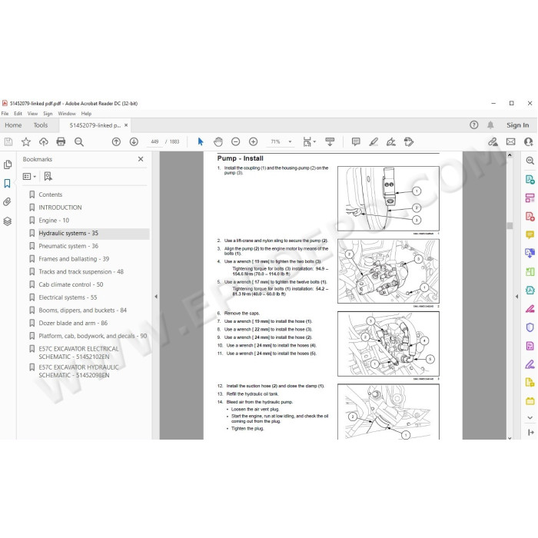
Task: Click the page number input field
Action: tap(154, 141)
